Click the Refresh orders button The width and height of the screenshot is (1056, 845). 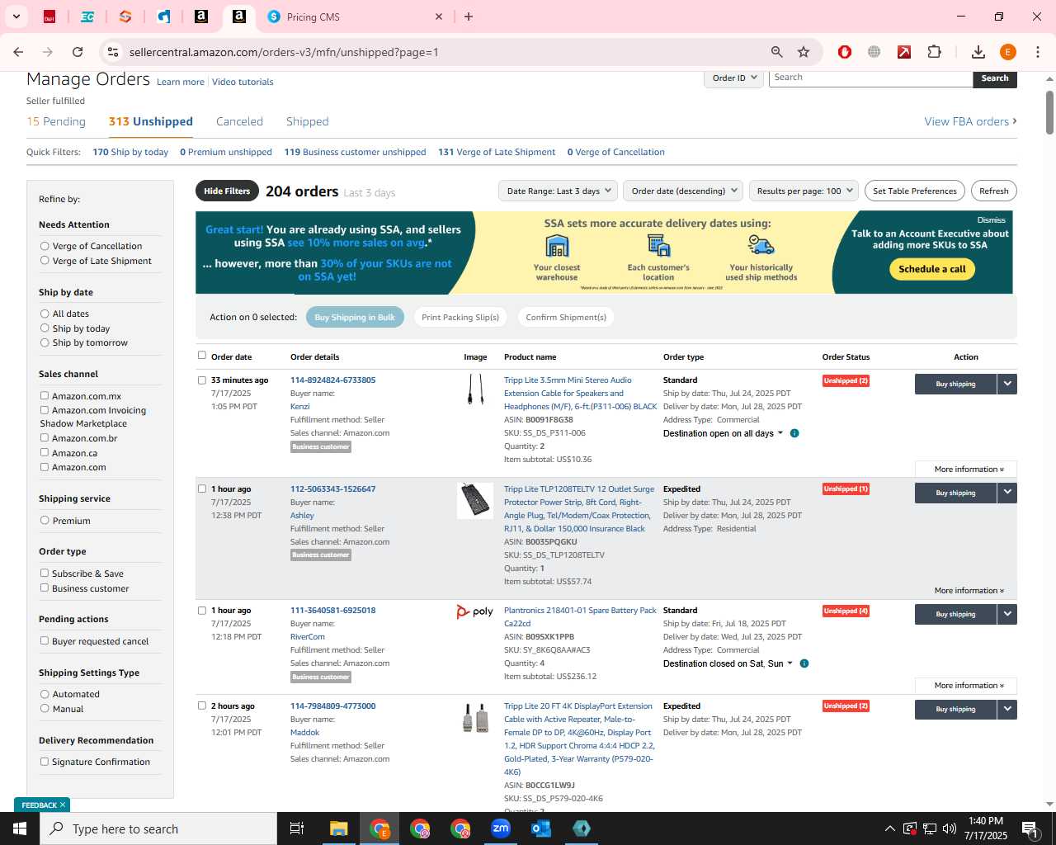pos(993,191)
